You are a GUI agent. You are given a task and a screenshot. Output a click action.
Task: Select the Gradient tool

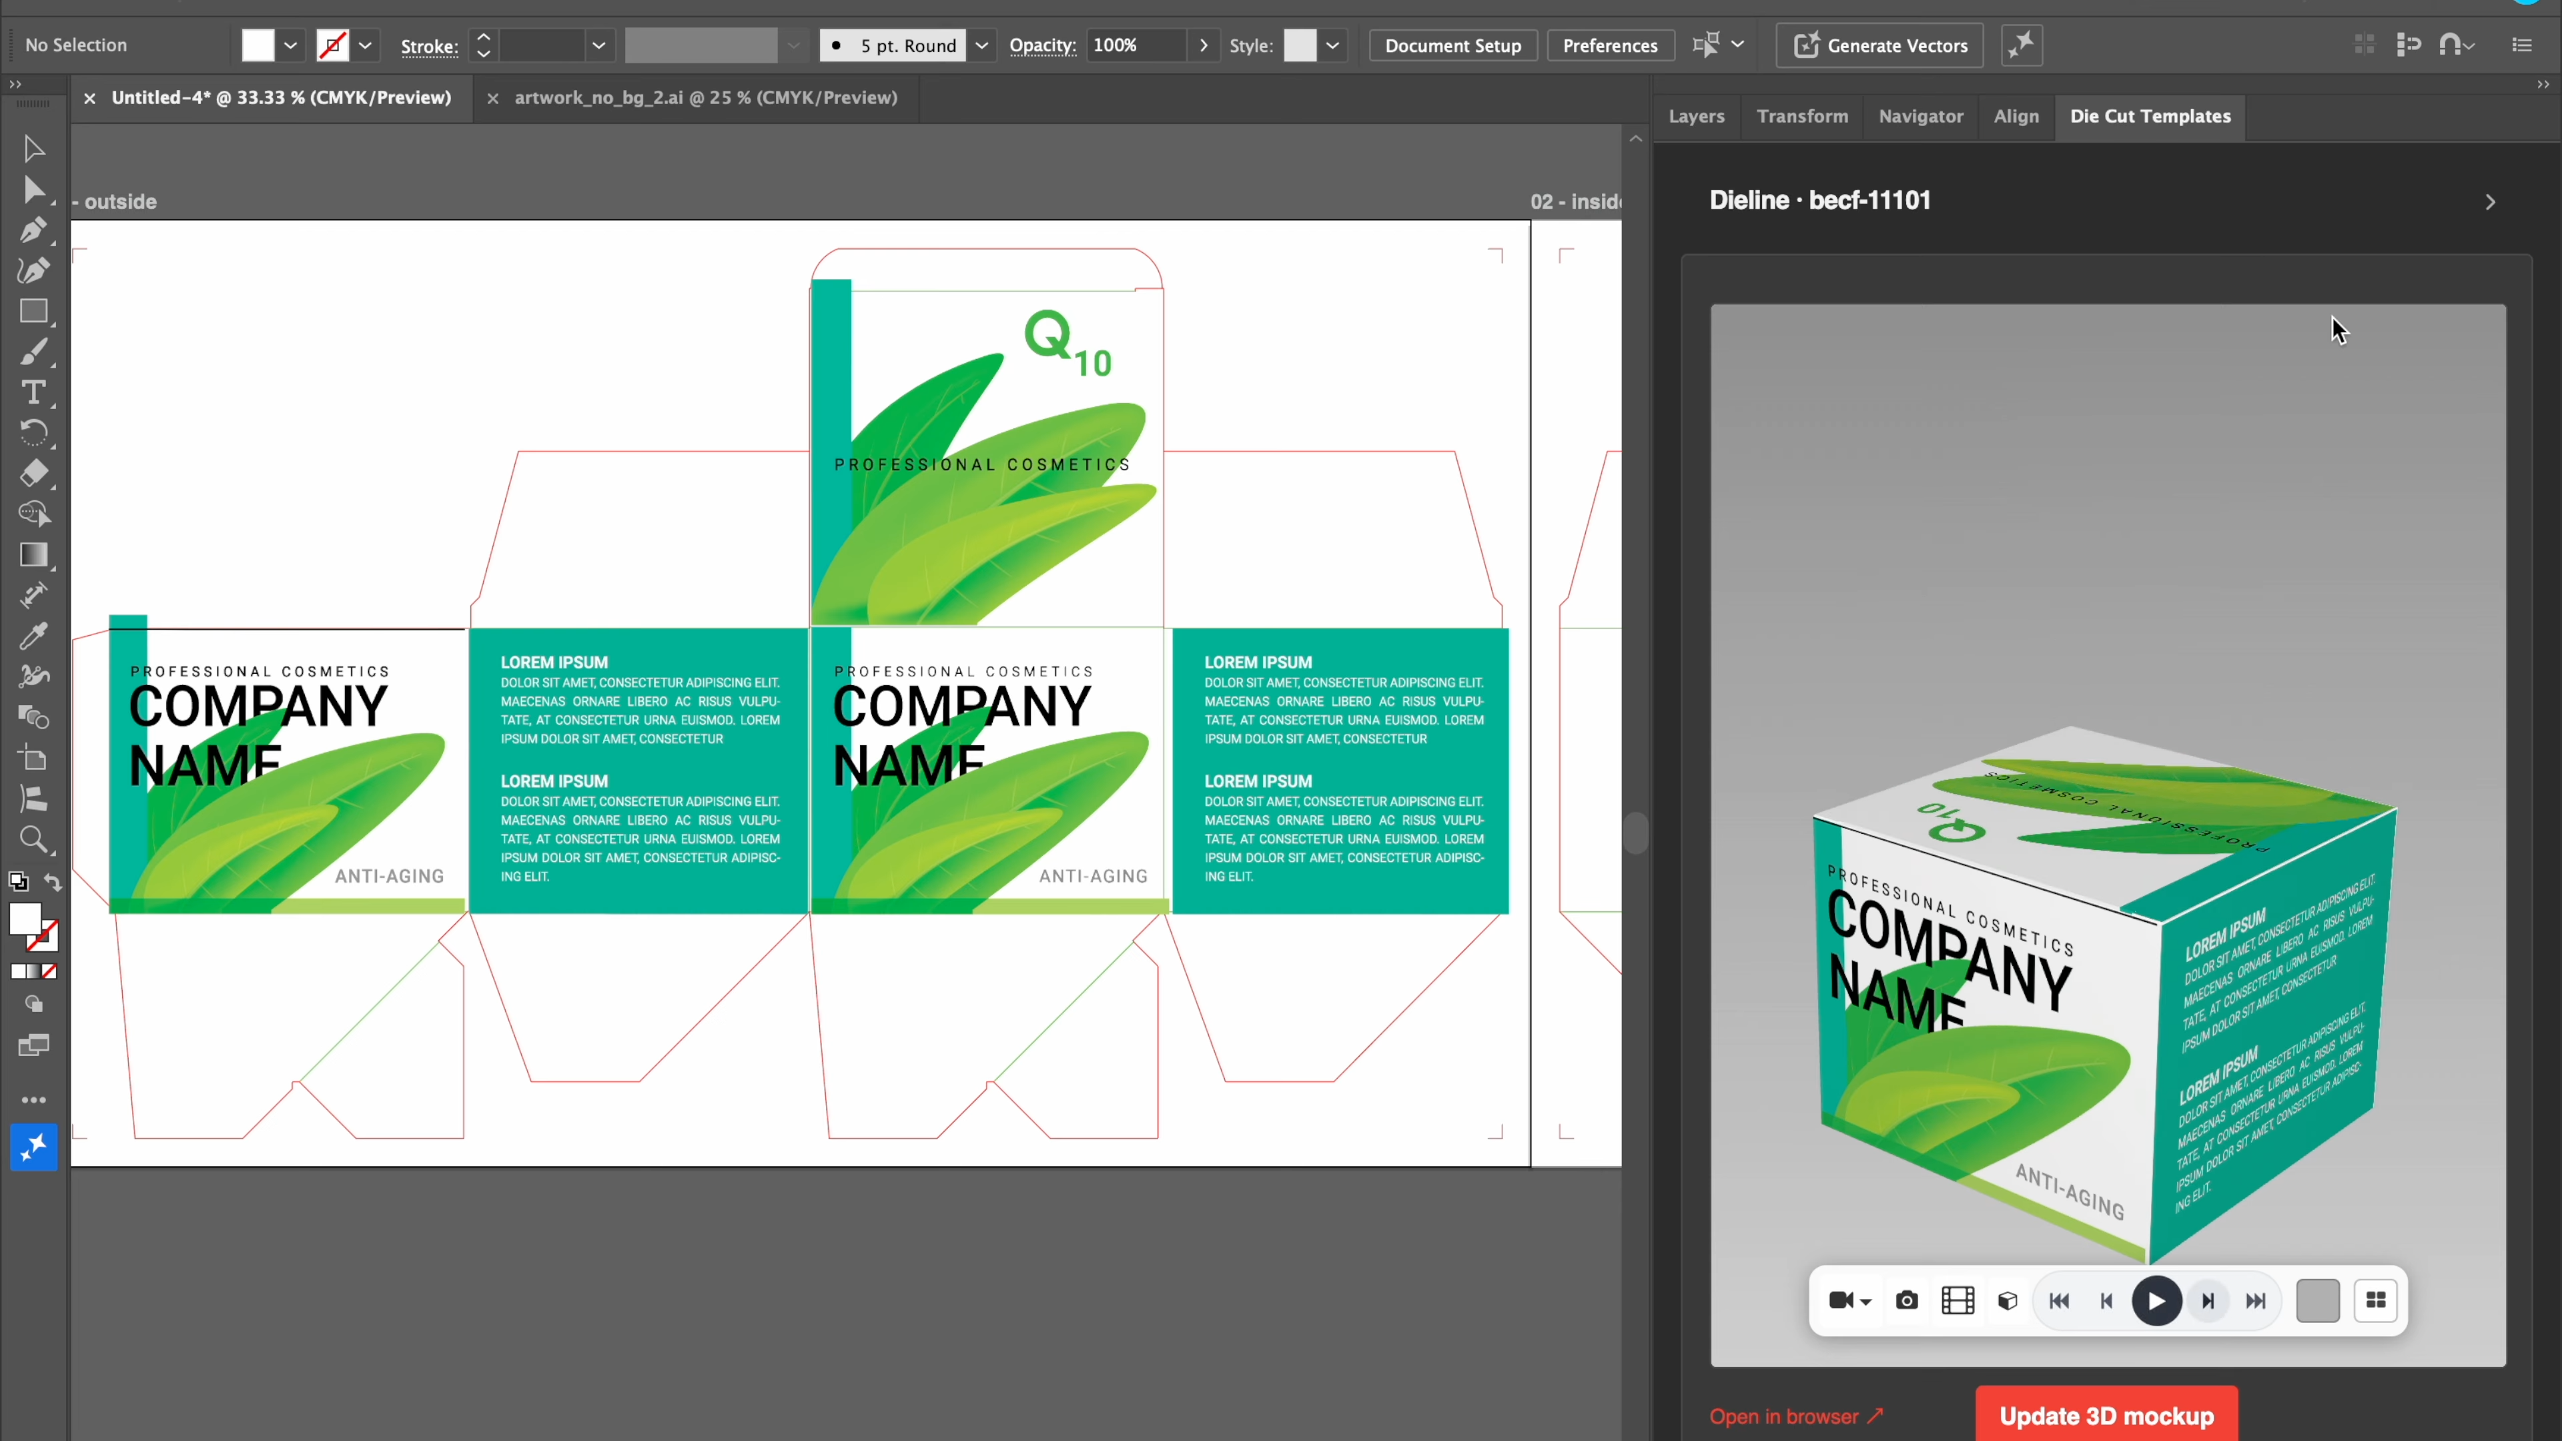click(33, 555)
